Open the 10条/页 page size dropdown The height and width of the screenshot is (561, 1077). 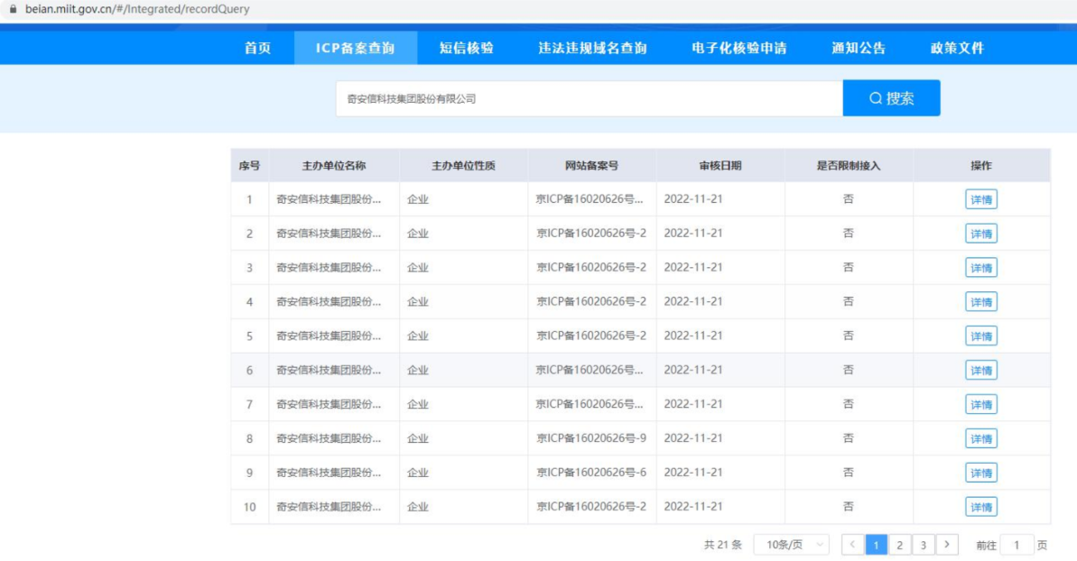coord(791,545)
